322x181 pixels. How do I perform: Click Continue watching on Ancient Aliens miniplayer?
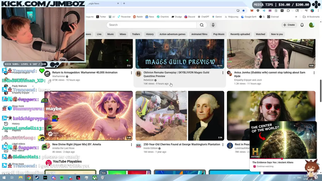(x=265, y=166)
